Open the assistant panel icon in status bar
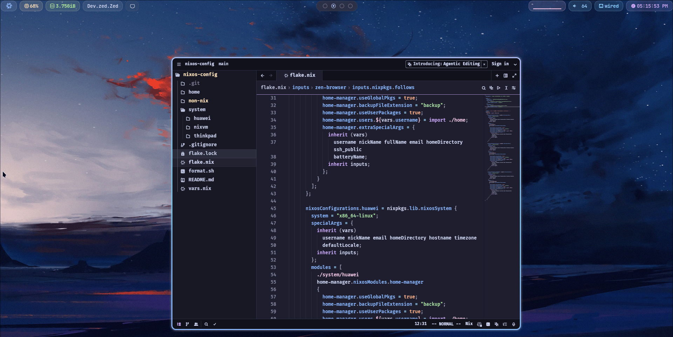The width and height of the screenshot is (673, 337). click(x=497, y=324)
